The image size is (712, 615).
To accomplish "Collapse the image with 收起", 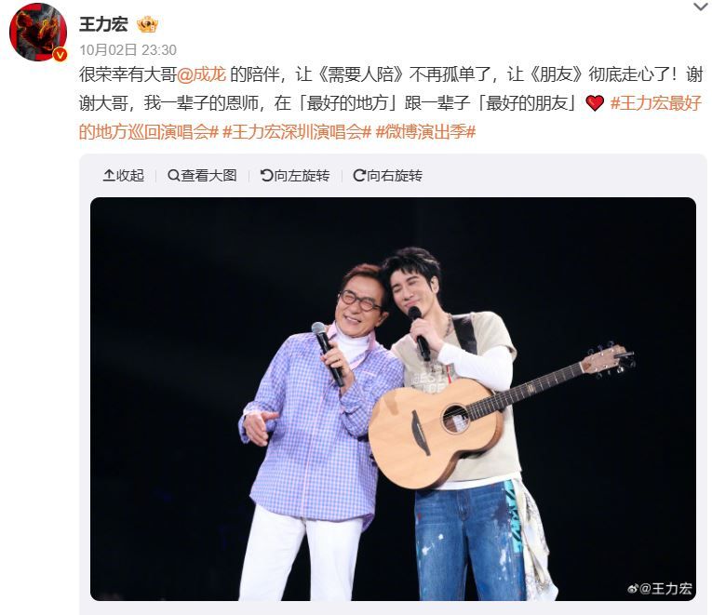I will tap(124, 175).
